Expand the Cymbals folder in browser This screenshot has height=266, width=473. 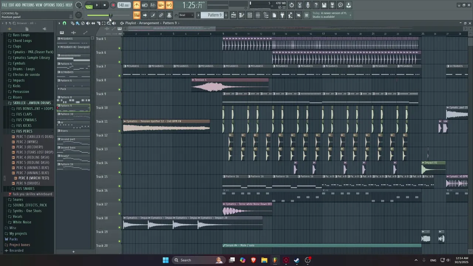coord(19,63)
